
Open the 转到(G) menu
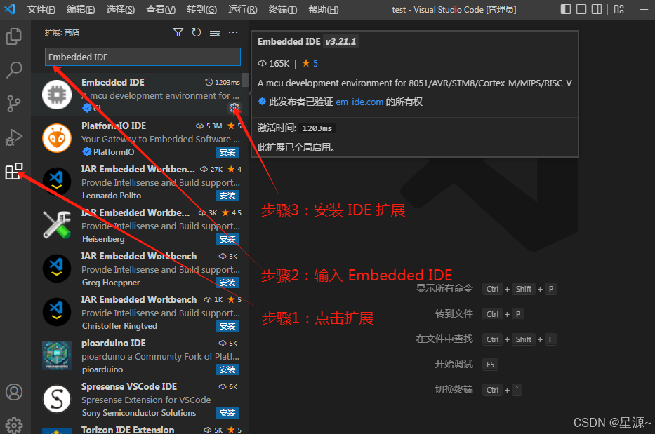pyautogui.click(x=201, y=9)
